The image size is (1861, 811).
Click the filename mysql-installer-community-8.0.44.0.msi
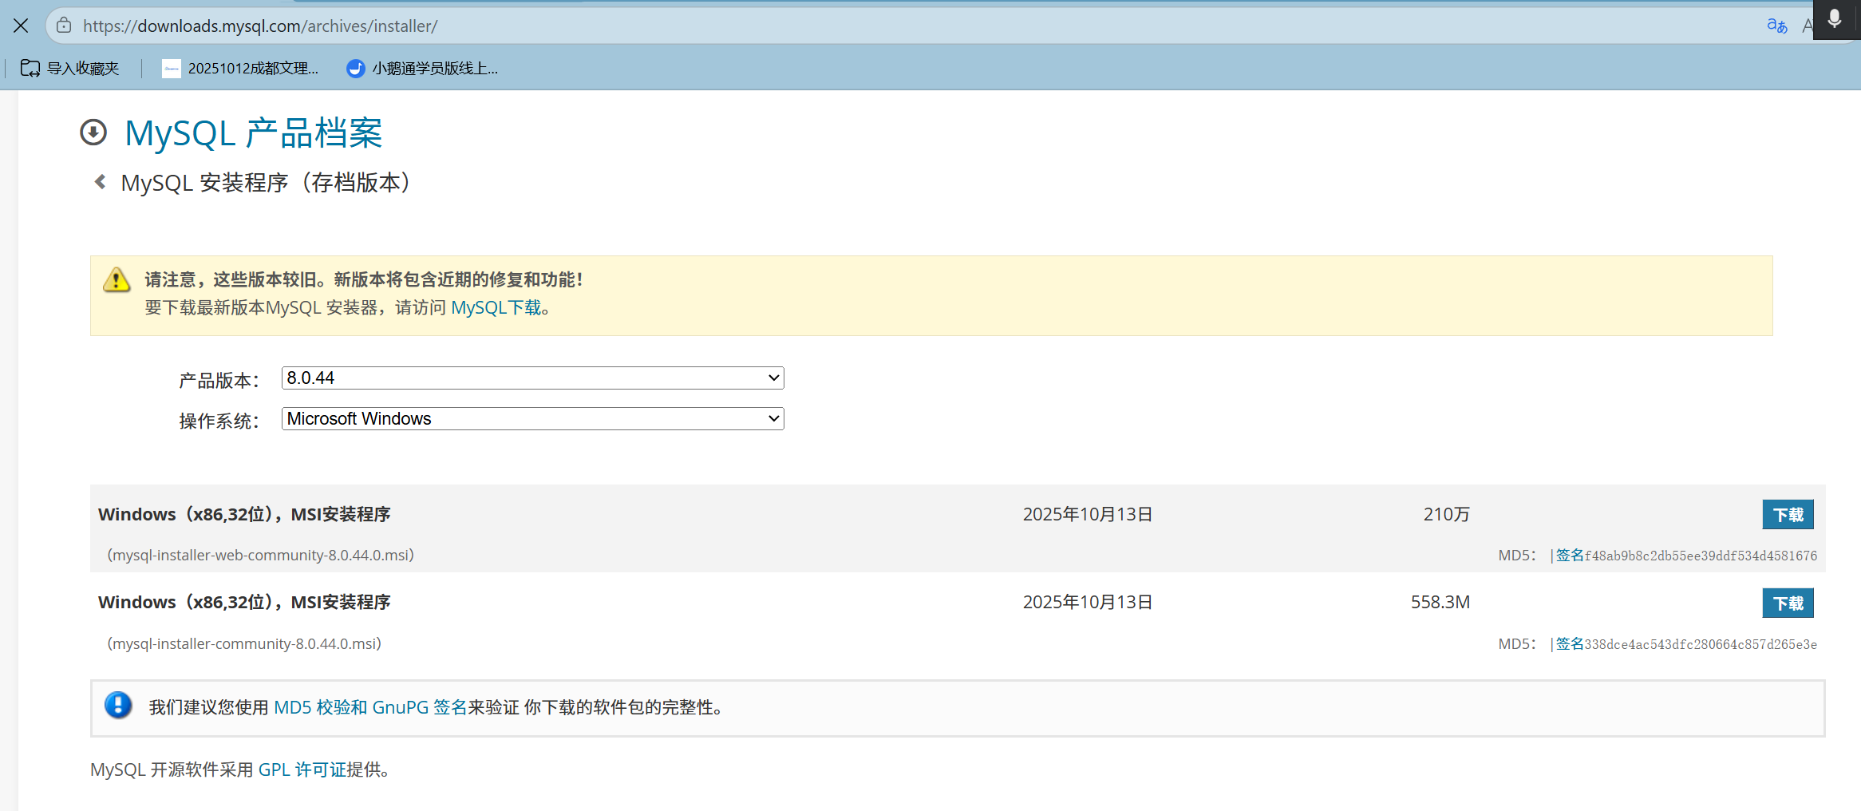coord(244,643)
